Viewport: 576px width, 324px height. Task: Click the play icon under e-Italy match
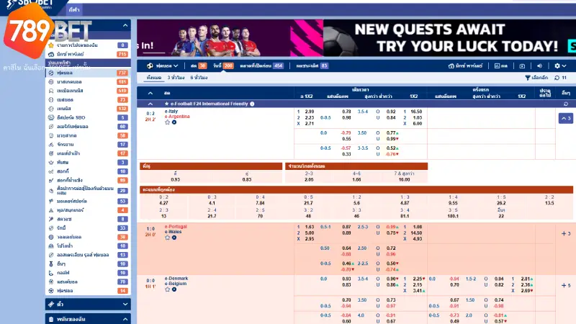tap(174, 122)
